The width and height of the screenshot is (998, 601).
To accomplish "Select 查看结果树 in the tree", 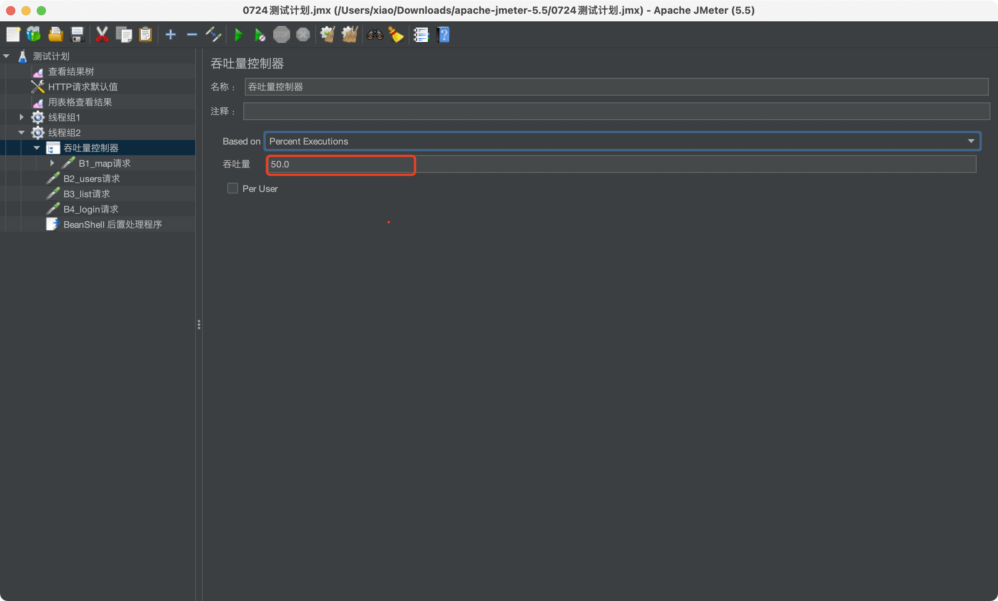I will [71, 71].
